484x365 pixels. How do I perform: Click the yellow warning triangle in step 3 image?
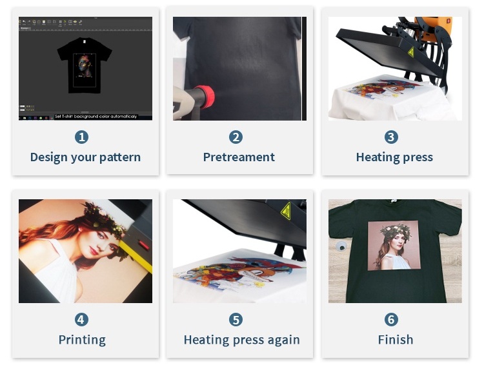click(x=411, y=52)
